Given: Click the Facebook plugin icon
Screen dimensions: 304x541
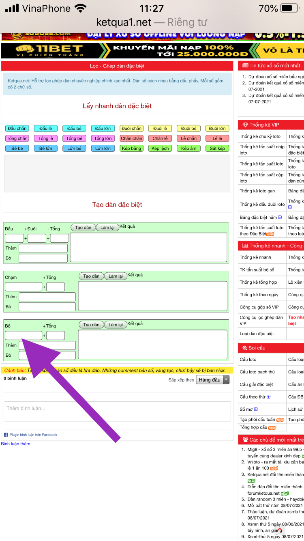Looking at the screenshot, I should click(x=6, y=435).
